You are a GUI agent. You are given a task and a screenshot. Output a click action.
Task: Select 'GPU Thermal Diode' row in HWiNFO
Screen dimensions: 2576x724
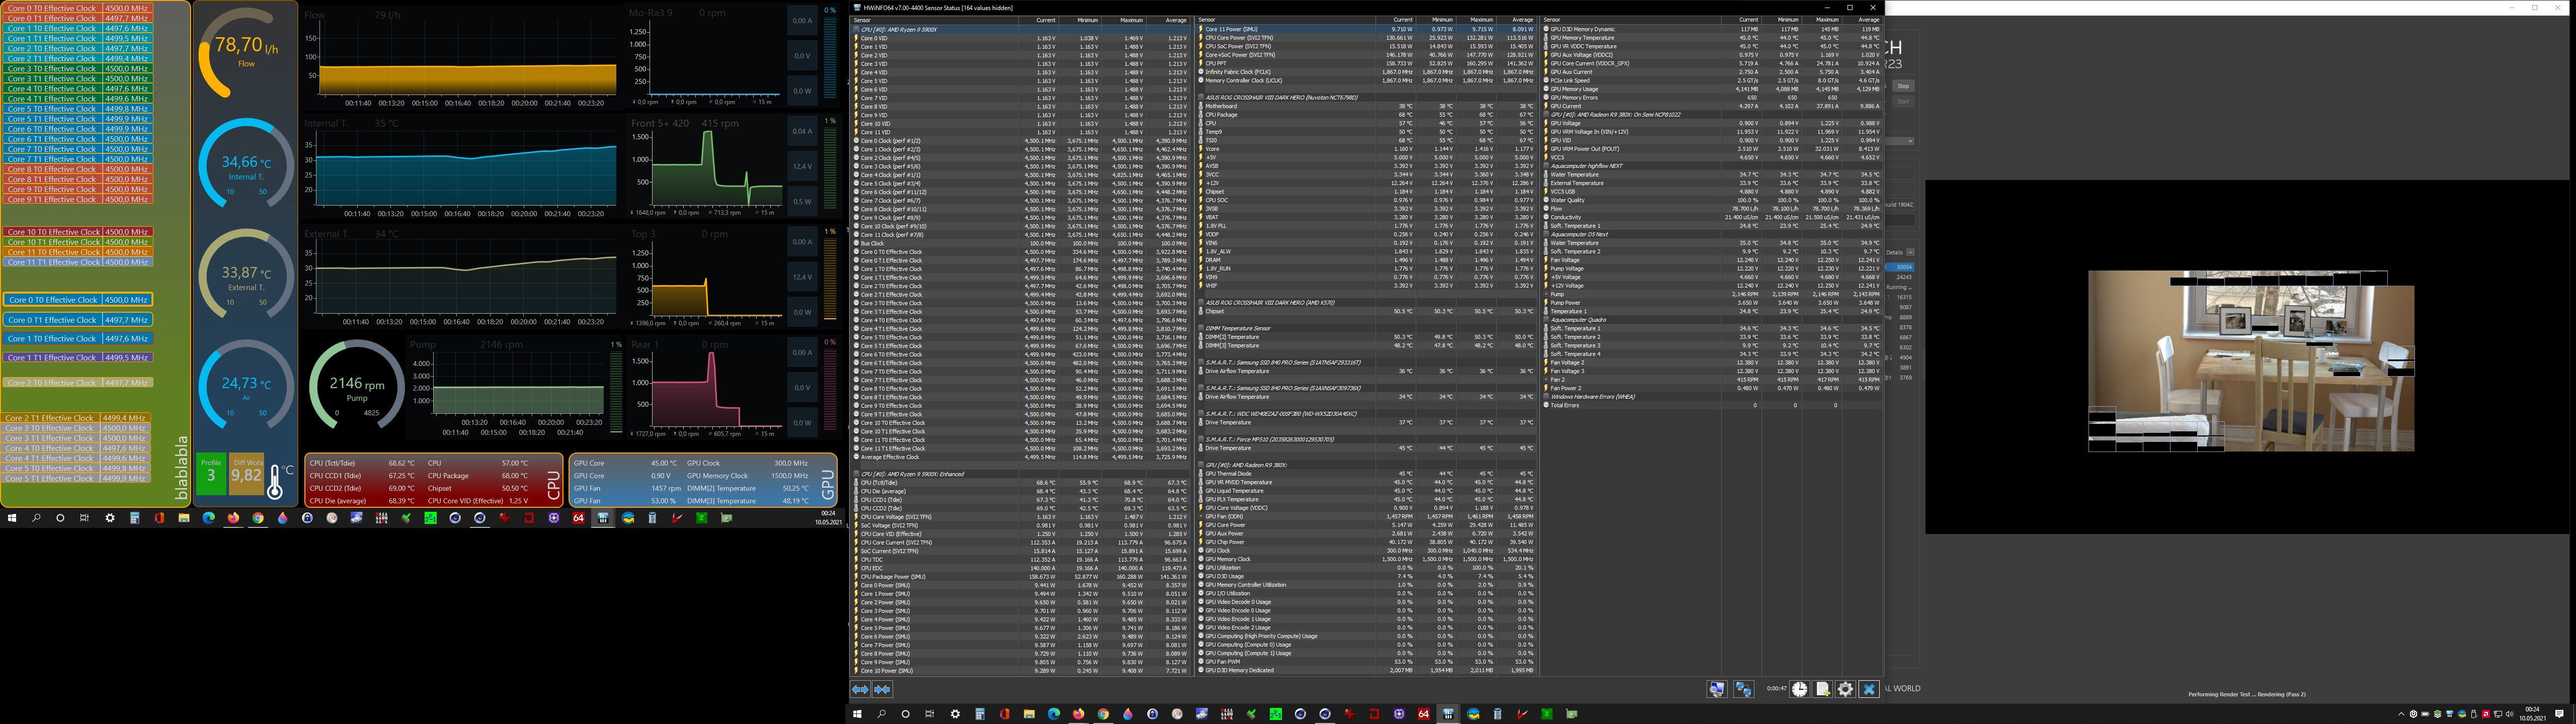pos(1366,474)
